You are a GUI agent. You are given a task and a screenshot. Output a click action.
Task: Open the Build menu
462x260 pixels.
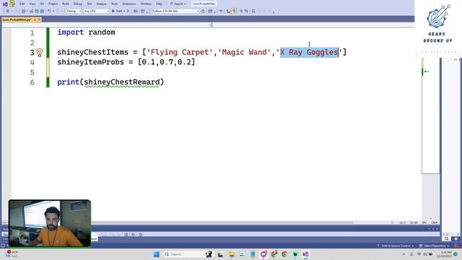click(x=66, y=4)
